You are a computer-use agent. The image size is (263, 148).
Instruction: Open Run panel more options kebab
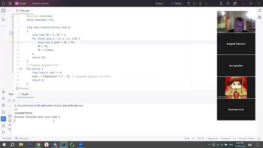pos(19,100)
